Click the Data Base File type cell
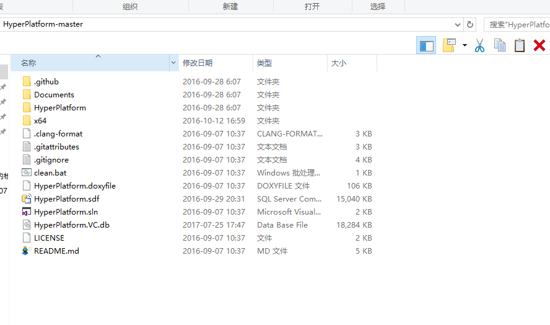Image resolution: width=550 pixels, height=325 pixels. tap(282, 225)
